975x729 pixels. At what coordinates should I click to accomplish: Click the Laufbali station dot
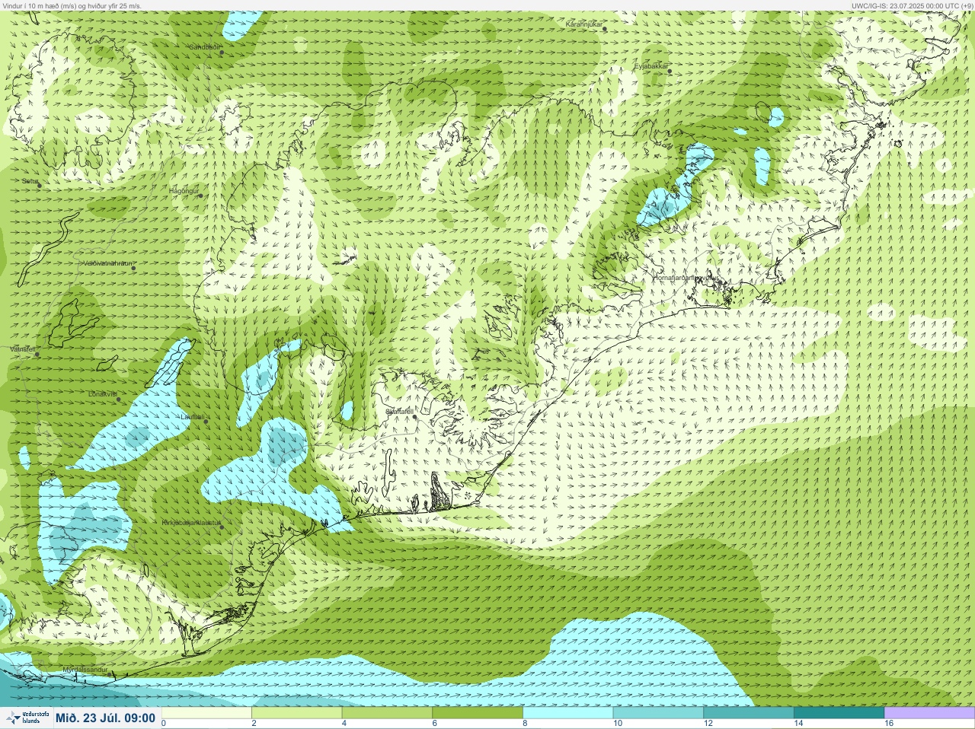click(206, 422)
